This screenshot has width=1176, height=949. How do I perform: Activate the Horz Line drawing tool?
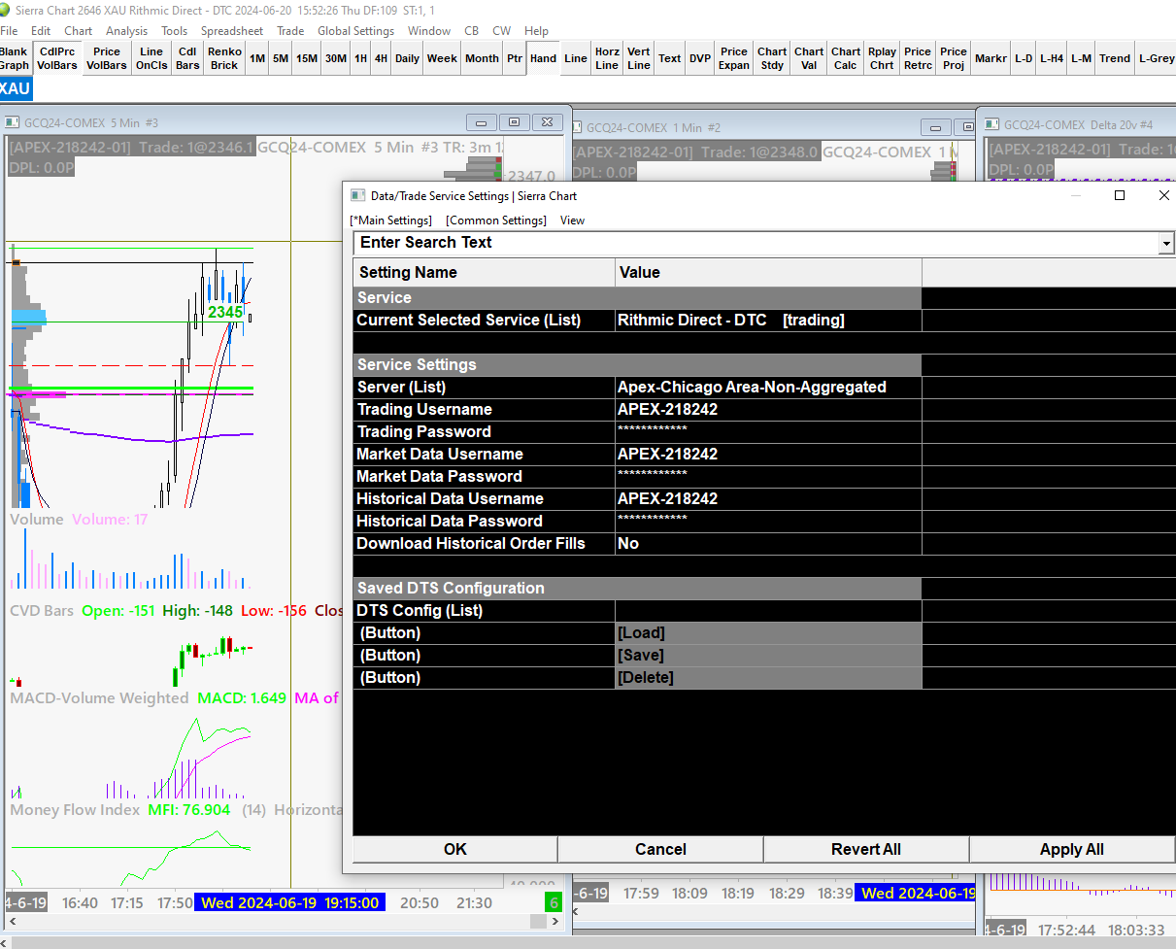pos(607,58)
